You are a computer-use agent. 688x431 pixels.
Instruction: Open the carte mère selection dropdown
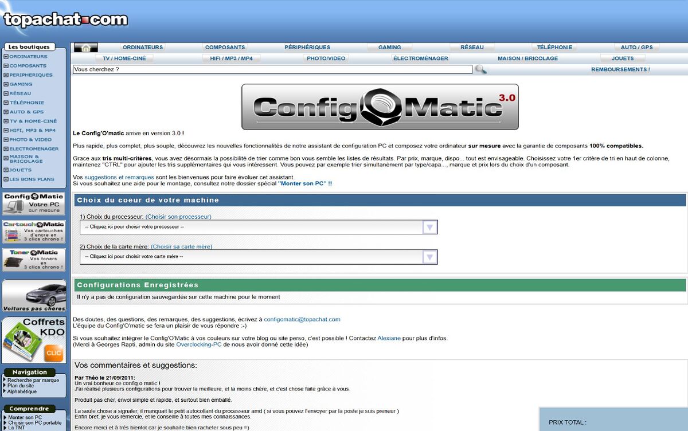259,257
